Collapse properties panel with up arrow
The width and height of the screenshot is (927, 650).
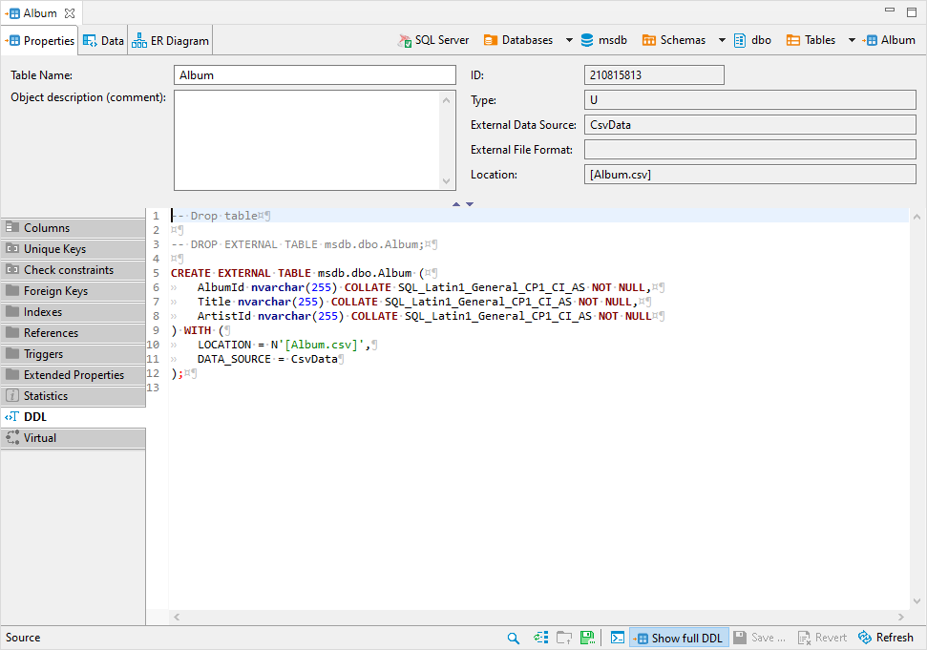(x=455, y=204)
